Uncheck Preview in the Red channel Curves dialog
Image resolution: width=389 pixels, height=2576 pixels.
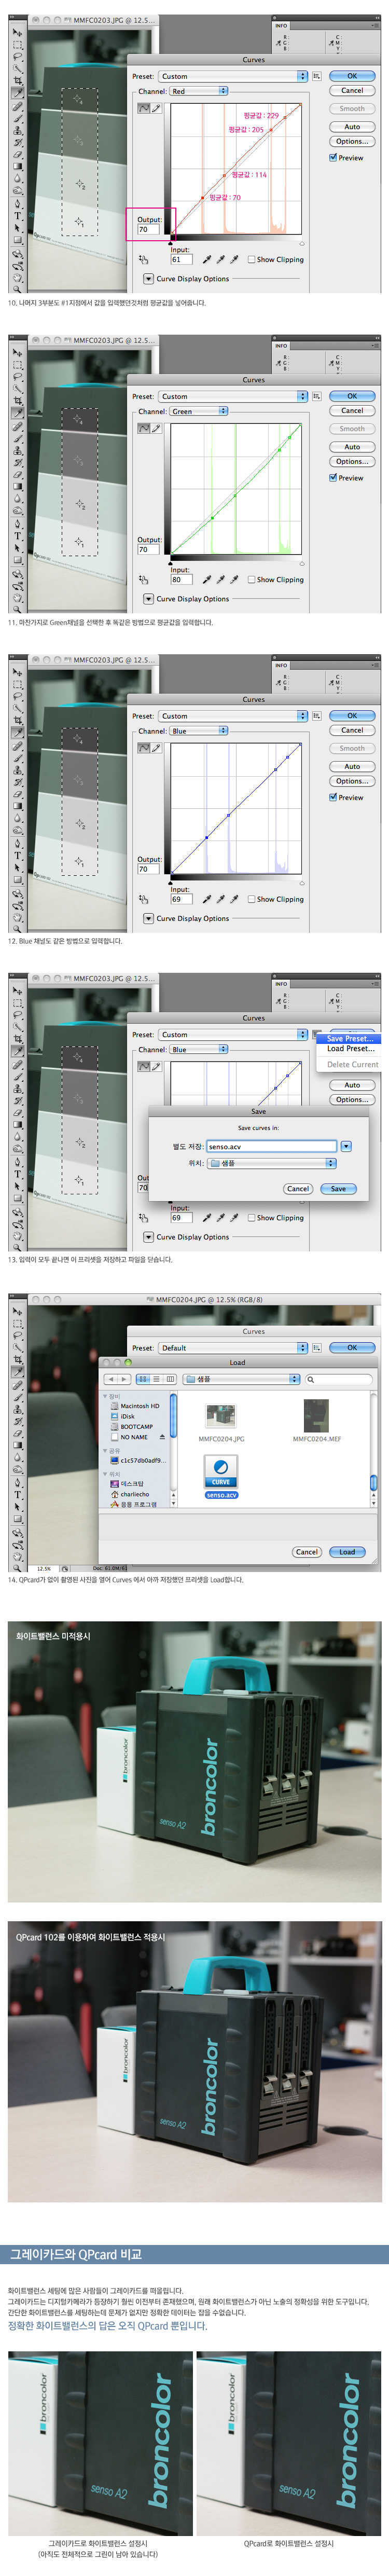point(333,158)
